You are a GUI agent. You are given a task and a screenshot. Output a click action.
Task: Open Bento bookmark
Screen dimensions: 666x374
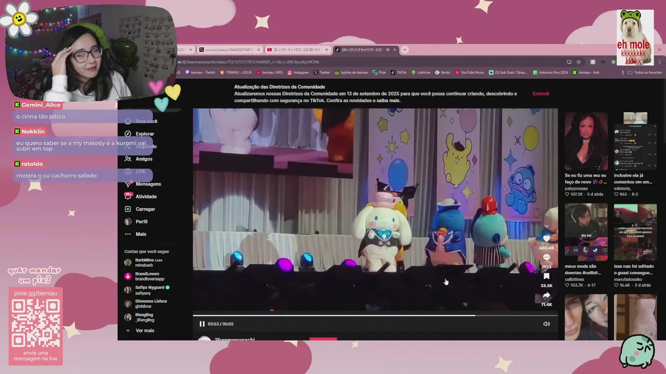coord(443,73)
